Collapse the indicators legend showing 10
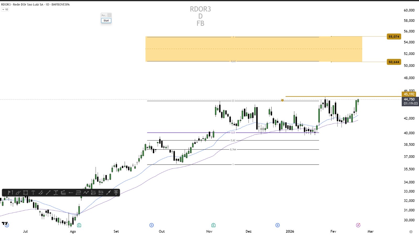 pos(5,9)
